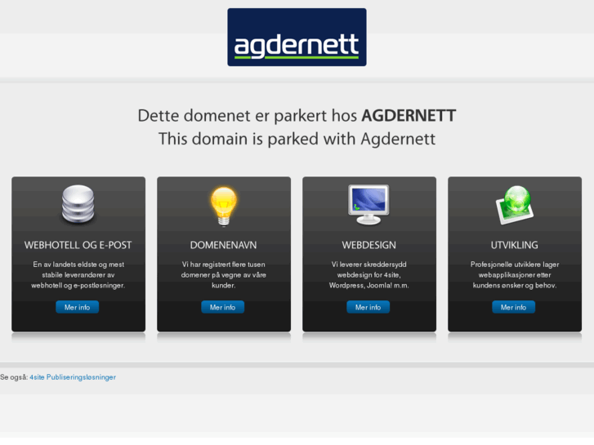The width and height of the screenshot is (594, 445).
Task: Click the Agdernett logo at the top
Action: coord(297,37)
